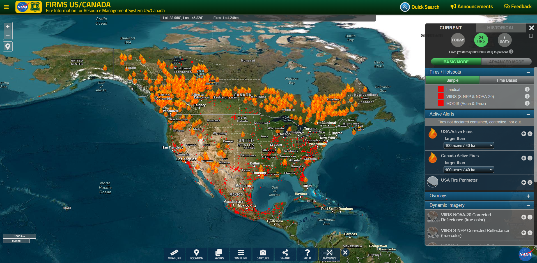Click the geolocation pin button

point(8,46)
